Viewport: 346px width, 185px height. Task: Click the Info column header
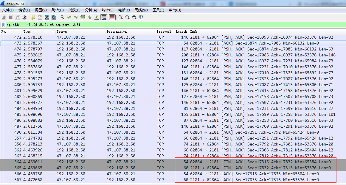coord(267,31)
